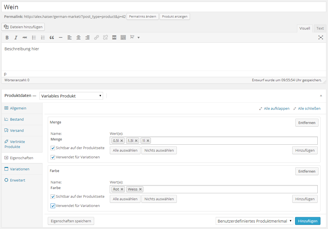Apply italic formatting in editor toolbar
The image size is (328, 229).
tap(16, 38)
